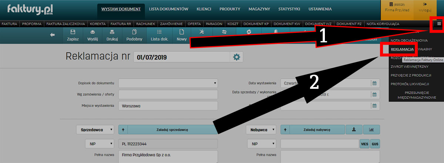Select PROFORMA document type
The width and height of the screenshot is (444, 163).
tap(32, 24)
